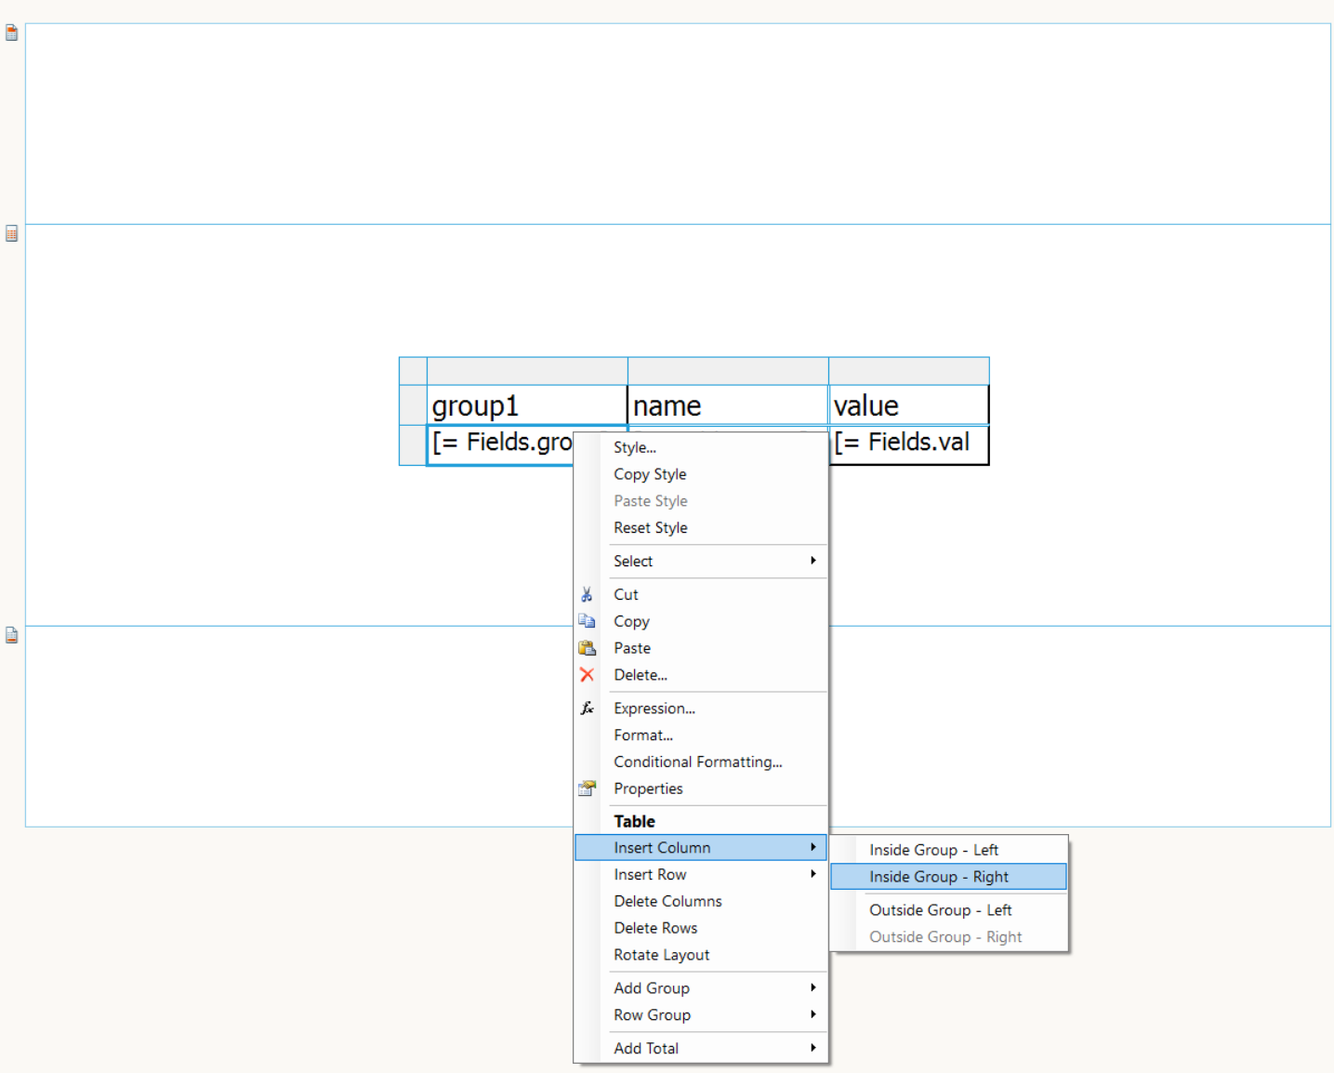1334x1073 pixels.
Task: Click Rotate Layout menu entry
Action: pos(661,955)
